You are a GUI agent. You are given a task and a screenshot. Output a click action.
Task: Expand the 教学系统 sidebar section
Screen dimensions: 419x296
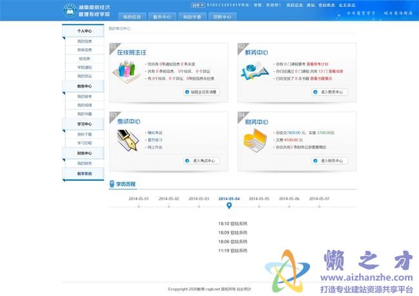[83, 174]
